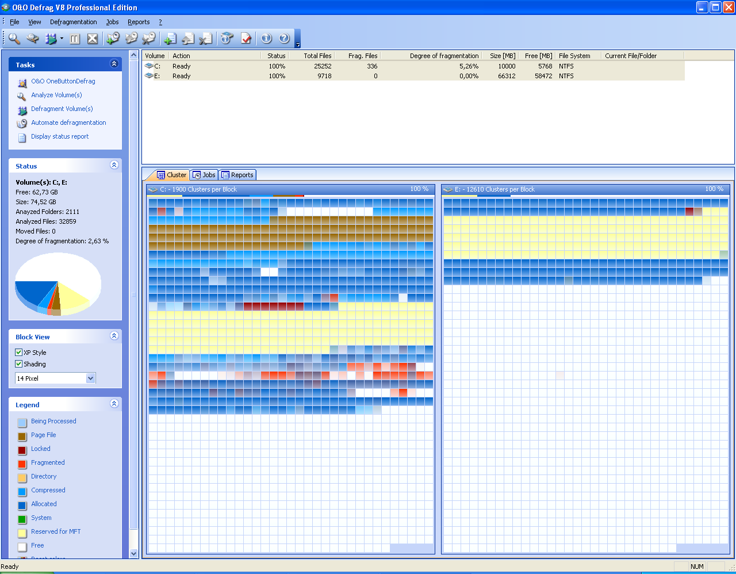Click the add scheduled job icon

113,39
